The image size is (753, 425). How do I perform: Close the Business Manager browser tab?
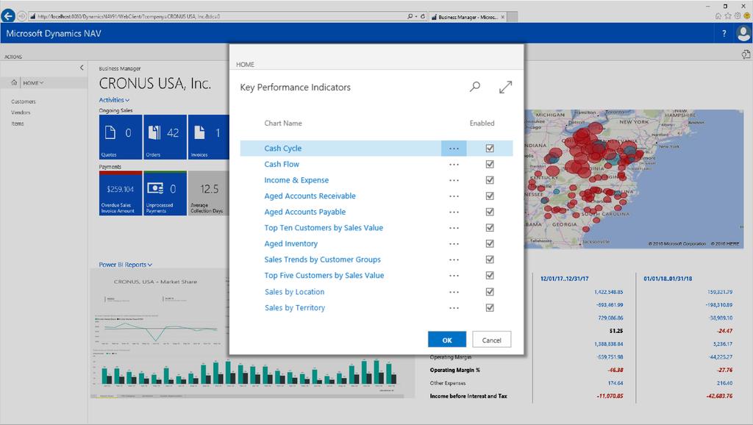point(503,17)
